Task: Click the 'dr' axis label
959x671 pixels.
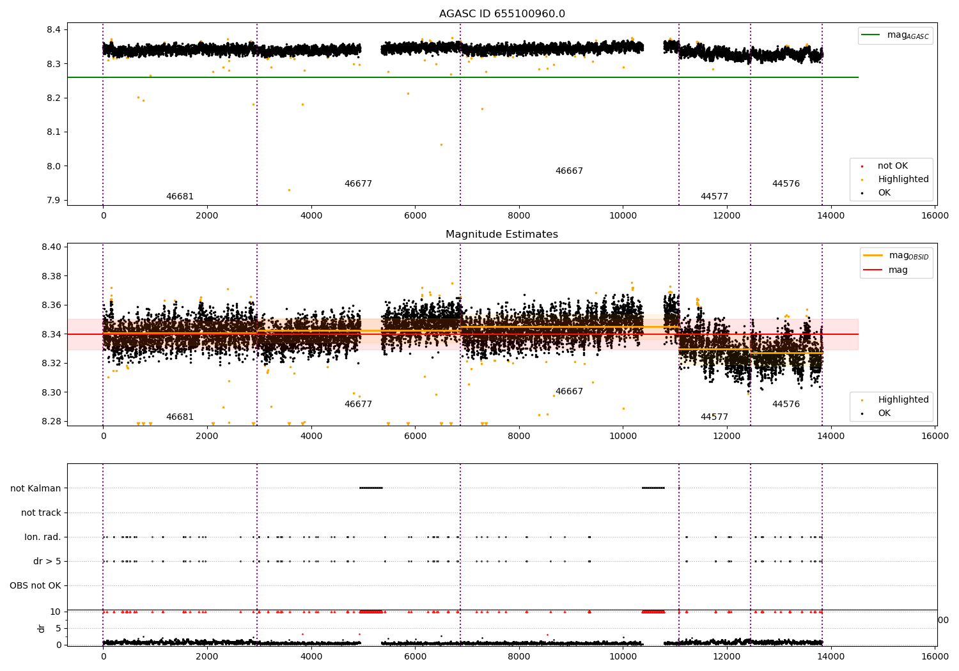Action: 42,628
